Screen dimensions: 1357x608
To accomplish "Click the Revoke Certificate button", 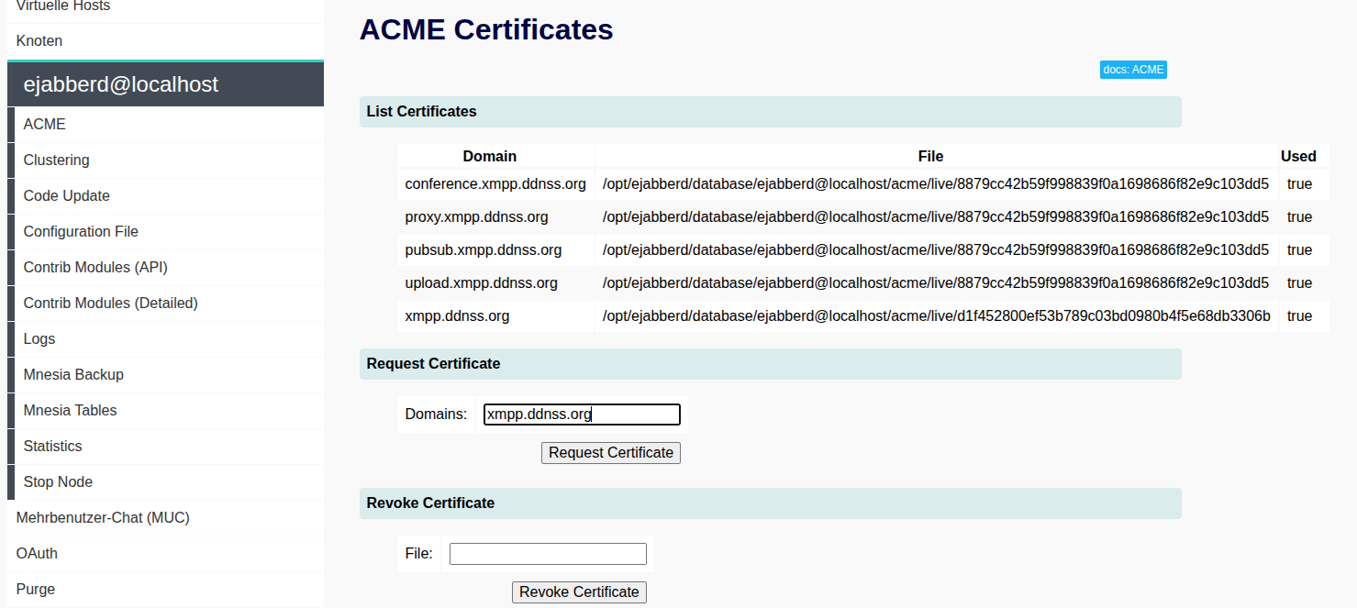I will (579, 592).
